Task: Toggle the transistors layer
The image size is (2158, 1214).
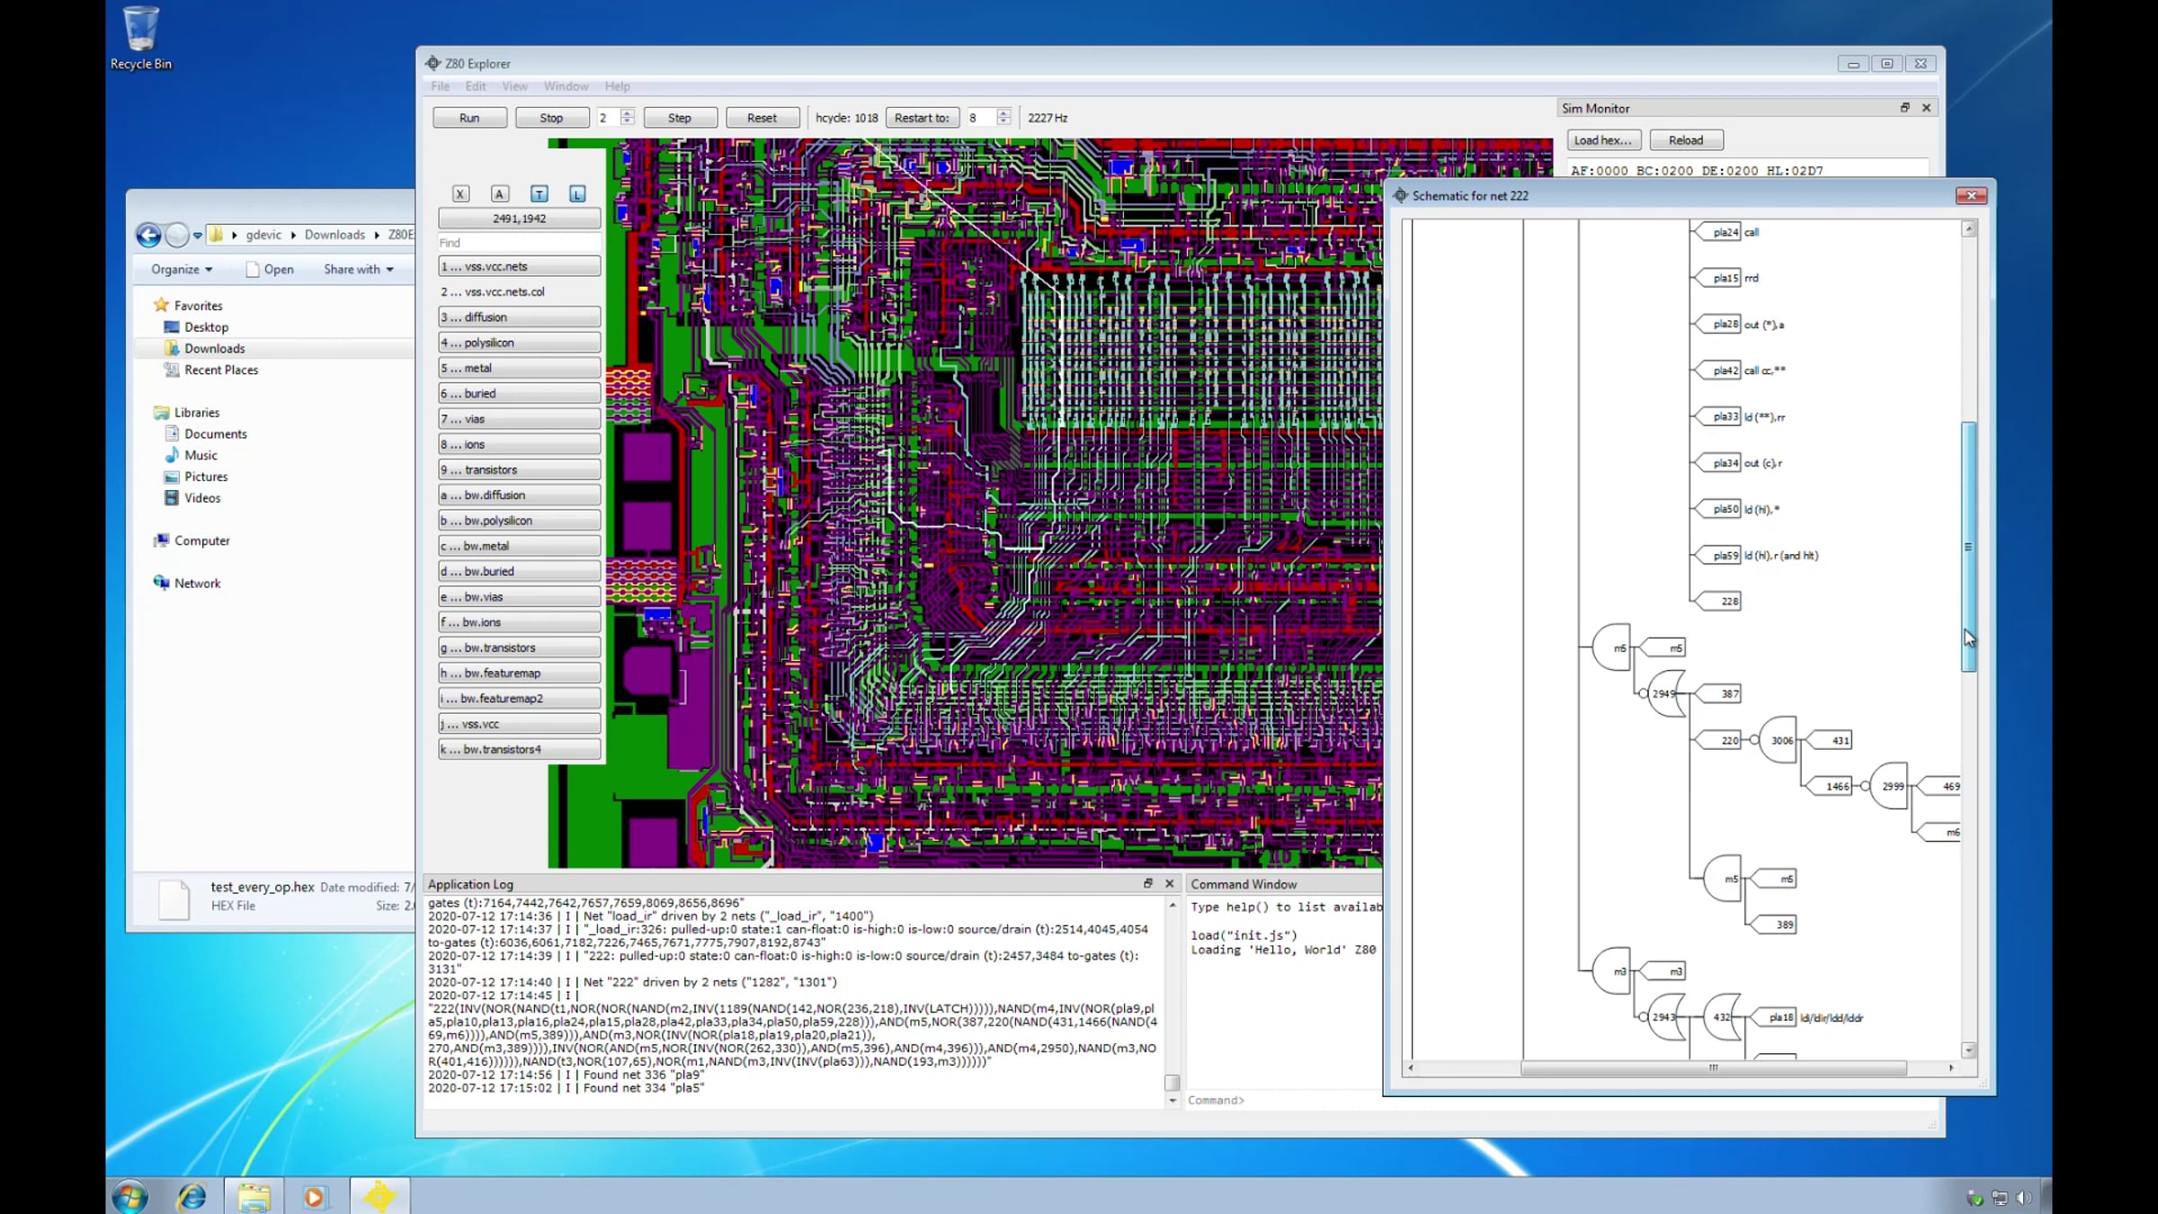Action: [519, 469]
